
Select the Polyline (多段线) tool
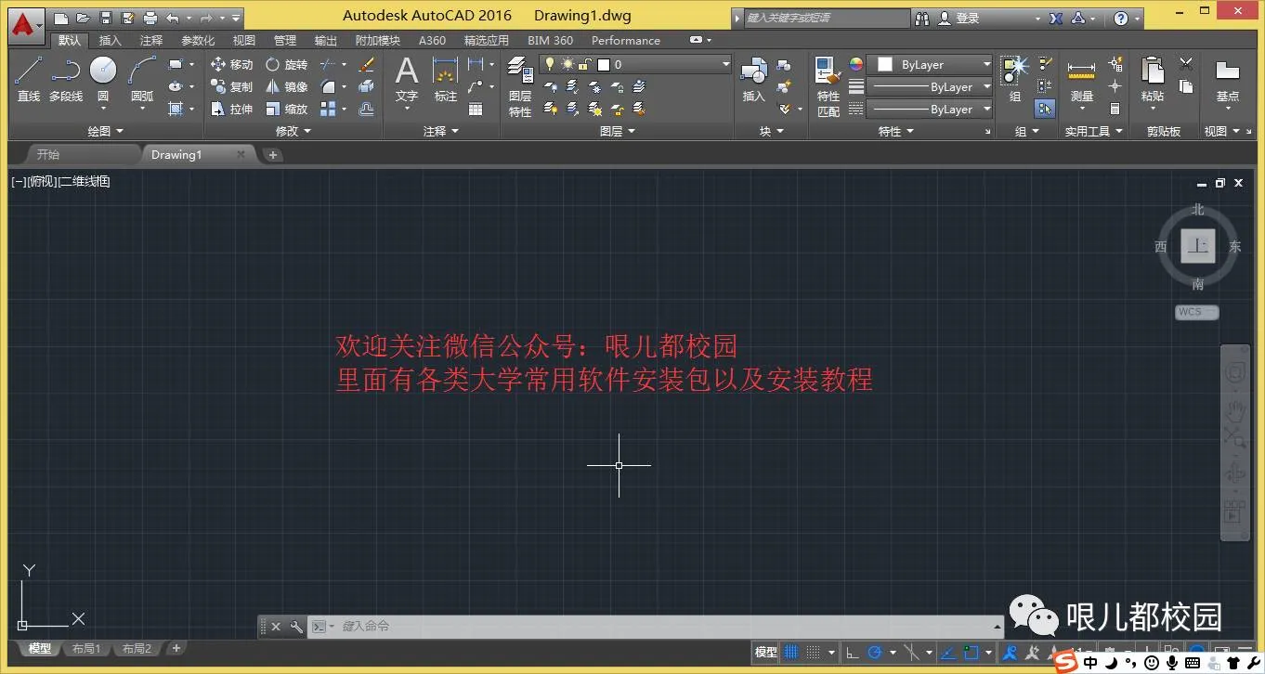[x=66, y=79]
